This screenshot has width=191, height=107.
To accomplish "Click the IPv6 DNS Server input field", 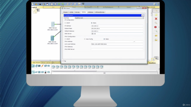I will (x=117, y=49).
